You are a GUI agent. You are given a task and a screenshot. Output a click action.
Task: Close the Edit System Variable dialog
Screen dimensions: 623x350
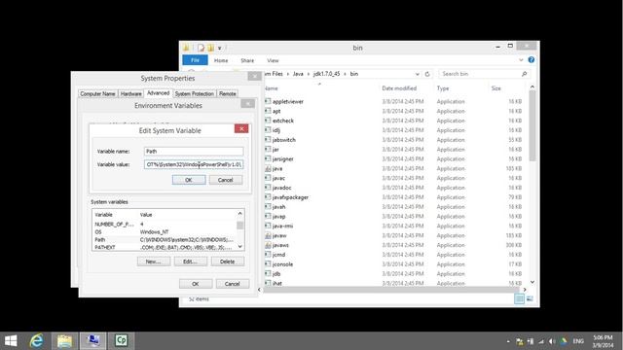(241, 128)
